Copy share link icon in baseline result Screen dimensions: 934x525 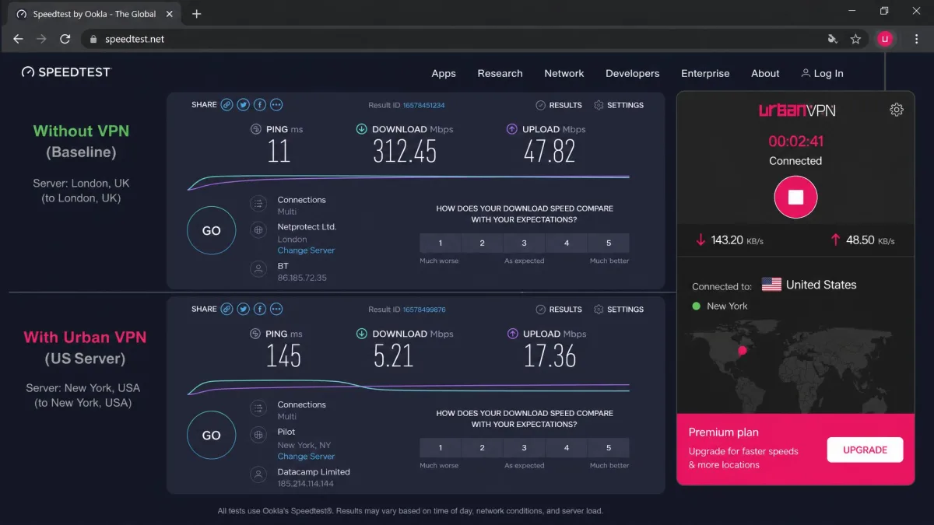coord(226,105)
